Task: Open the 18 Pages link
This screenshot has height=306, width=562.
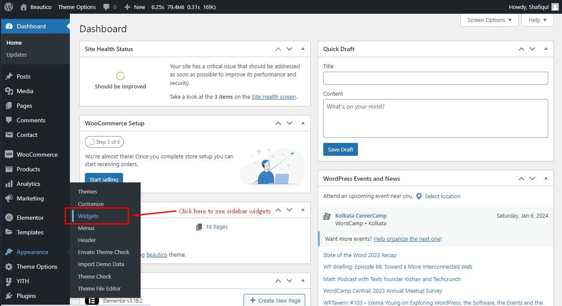Action: (217, 227)
